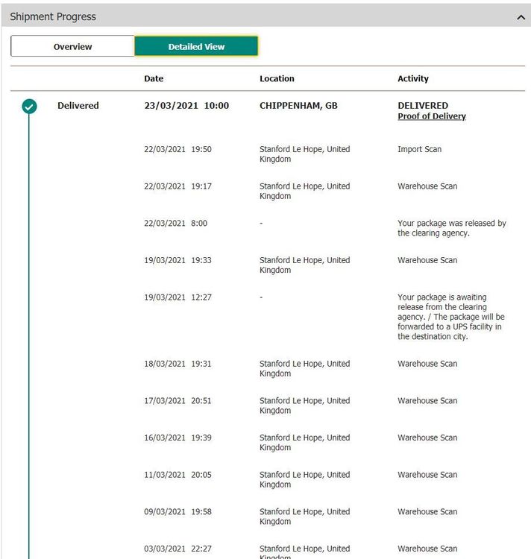Click the Shipment Progress header title

pos(53,16)
